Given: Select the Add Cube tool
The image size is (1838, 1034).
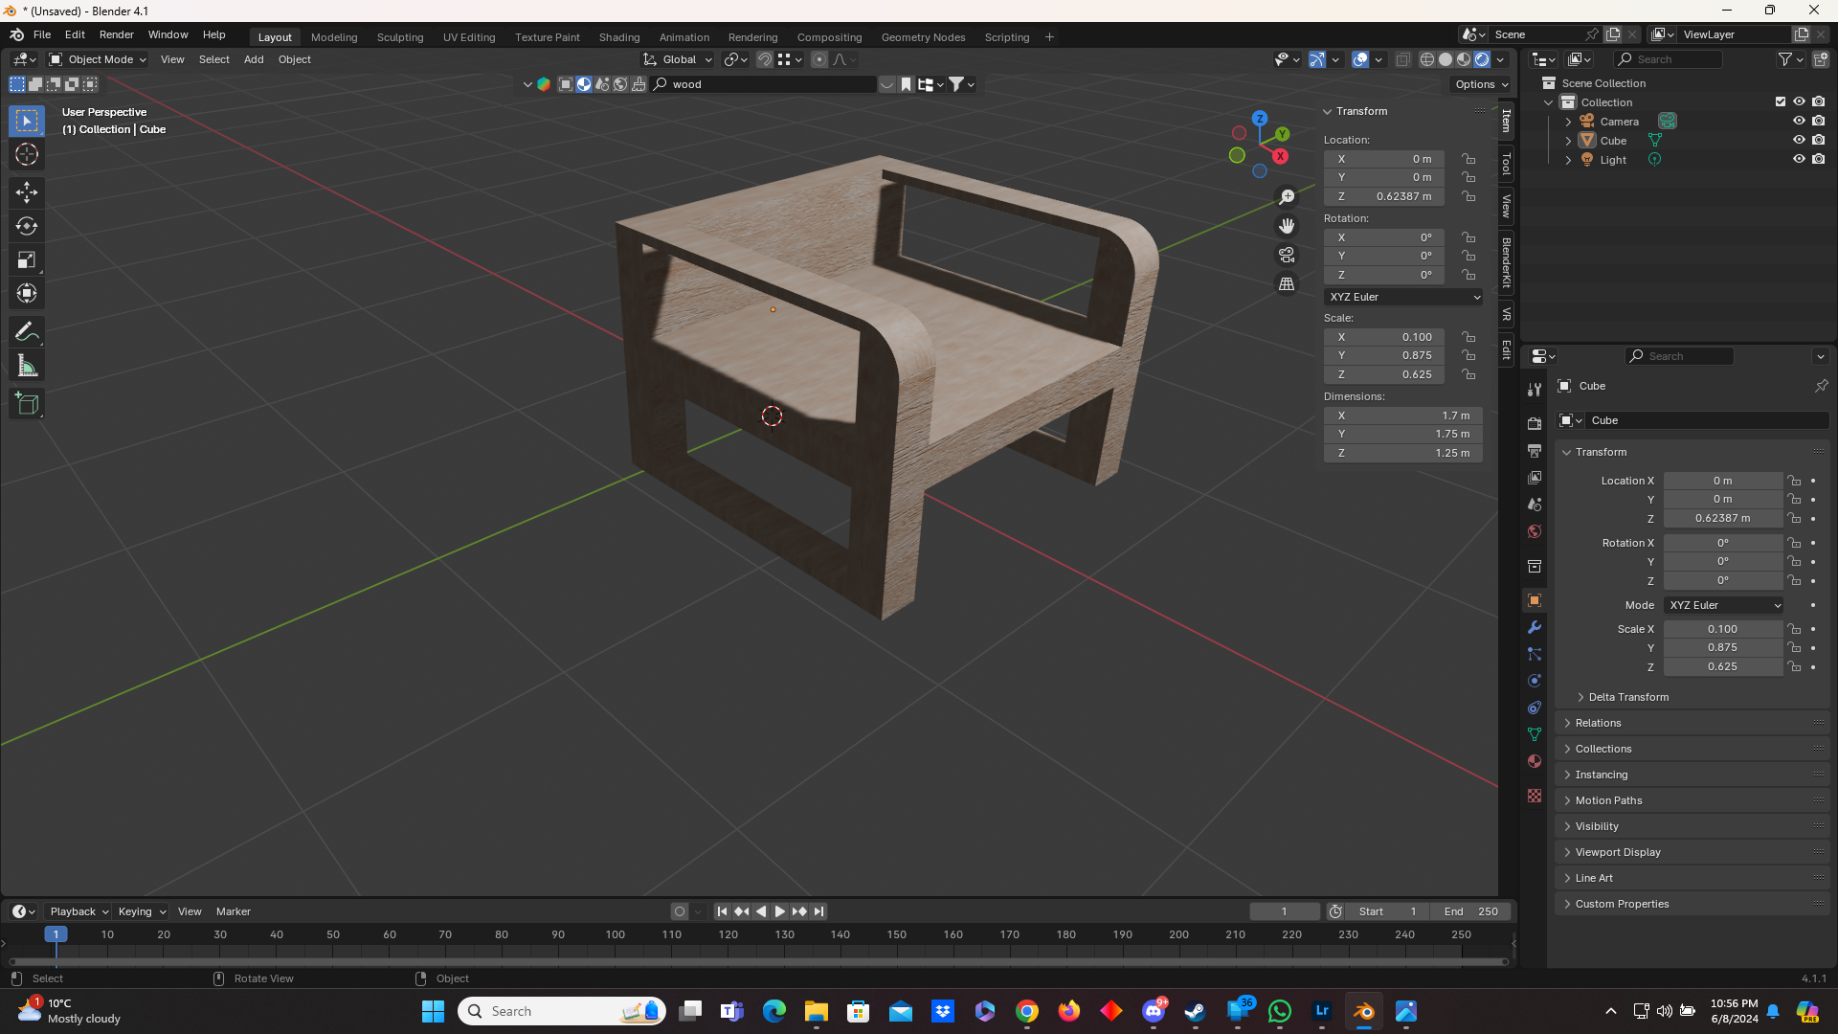Looking at the screenshot, I should [x=27, y=404].
